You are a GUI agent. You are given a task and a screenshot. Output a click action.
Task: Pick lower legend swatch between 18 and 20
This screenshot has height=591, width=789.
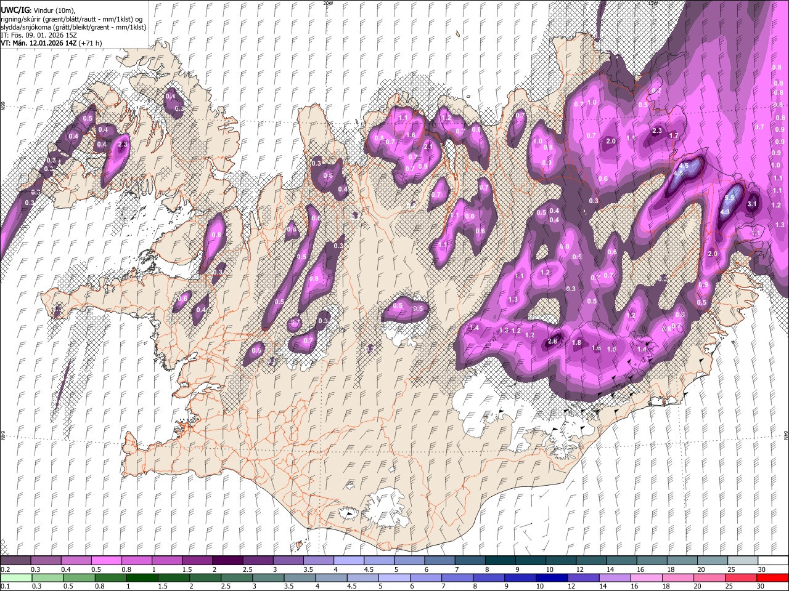pos(677,577)
